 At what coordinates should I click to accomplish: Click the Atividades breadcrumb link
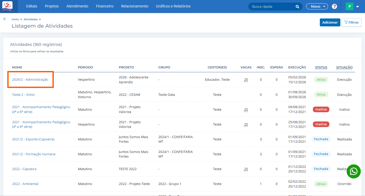pos(31,19)
